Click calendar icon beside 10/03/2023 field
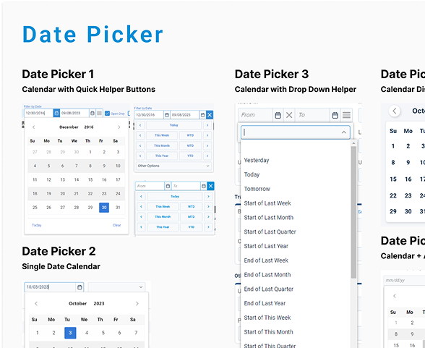Image resolution: width=425 pixels, height=348 pixels. 80,287
